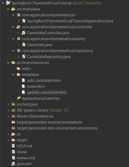Collapse the SpringBoot-ThymeleafCrudTutorial project node

(3, 3)
